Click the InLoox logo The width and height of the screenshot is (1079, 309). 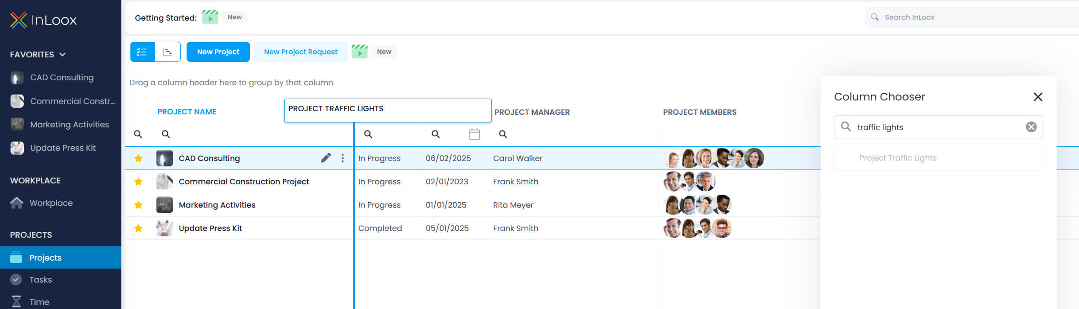click(x=43, y=20)
